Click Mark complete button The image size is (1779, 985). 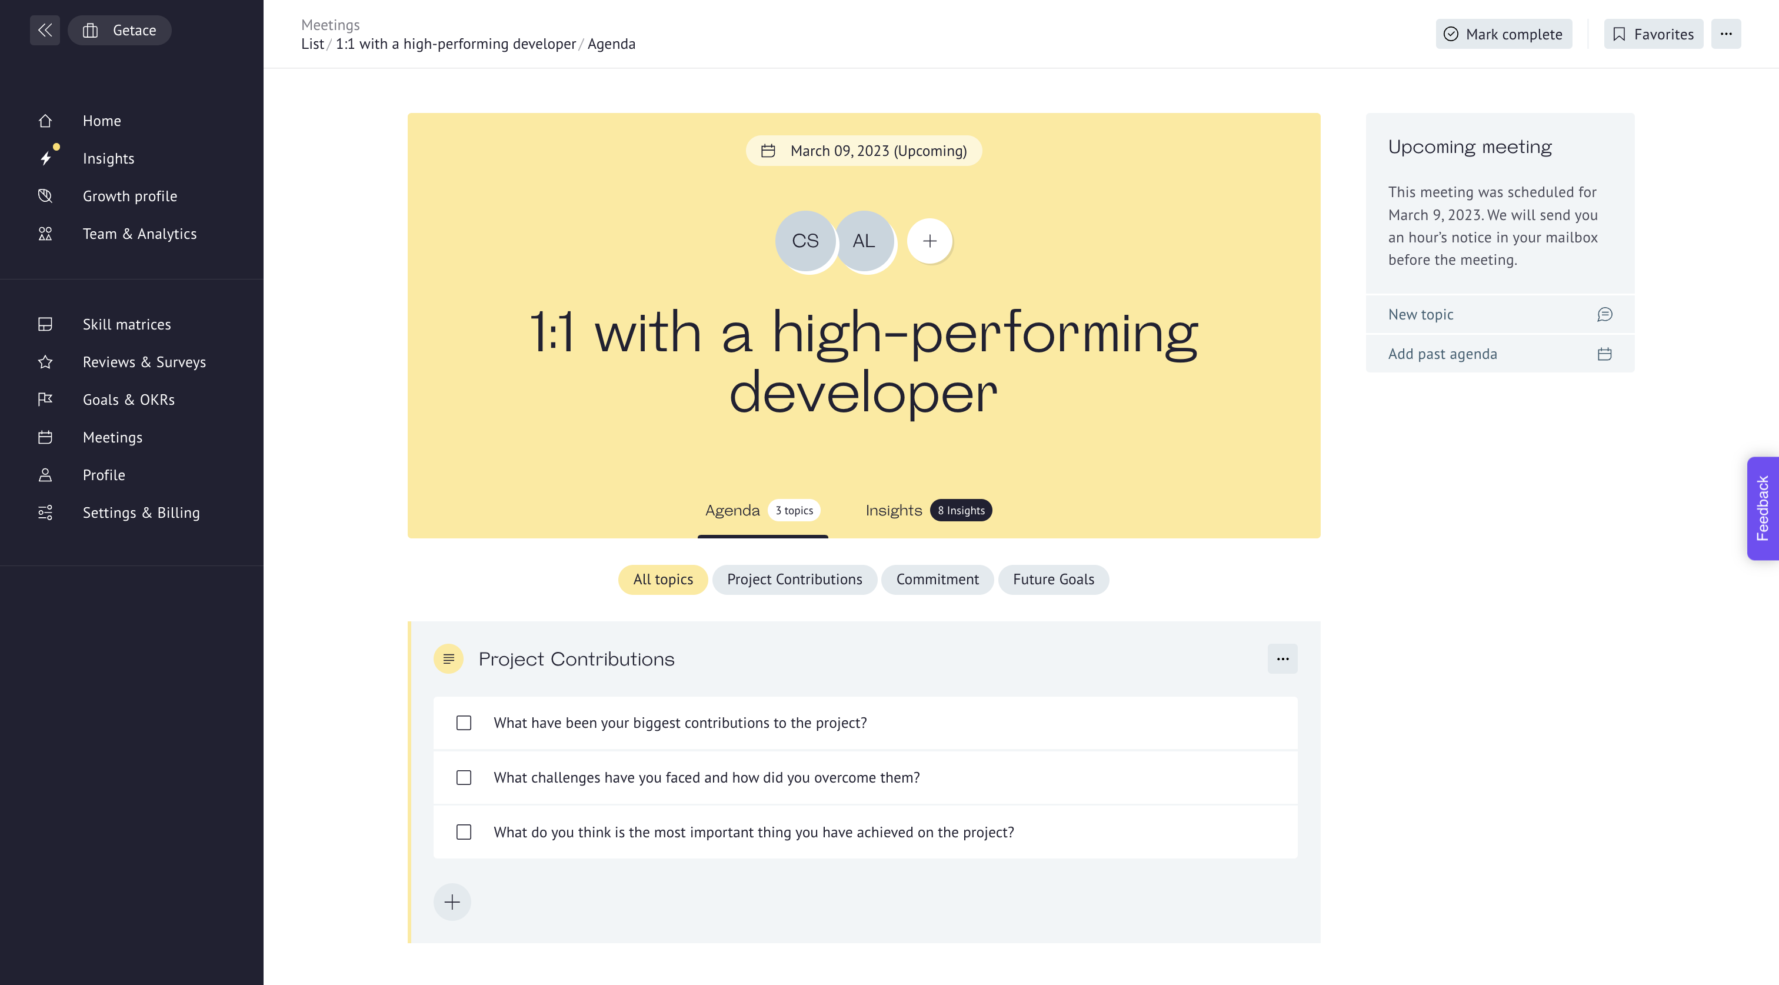(x=1503, y=33)
